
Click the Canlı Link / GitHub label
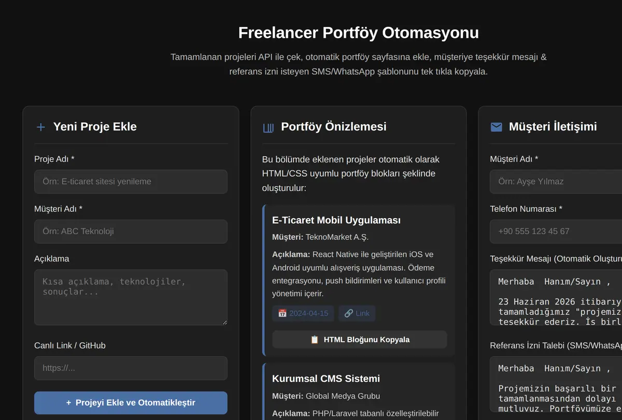[70, 345]
